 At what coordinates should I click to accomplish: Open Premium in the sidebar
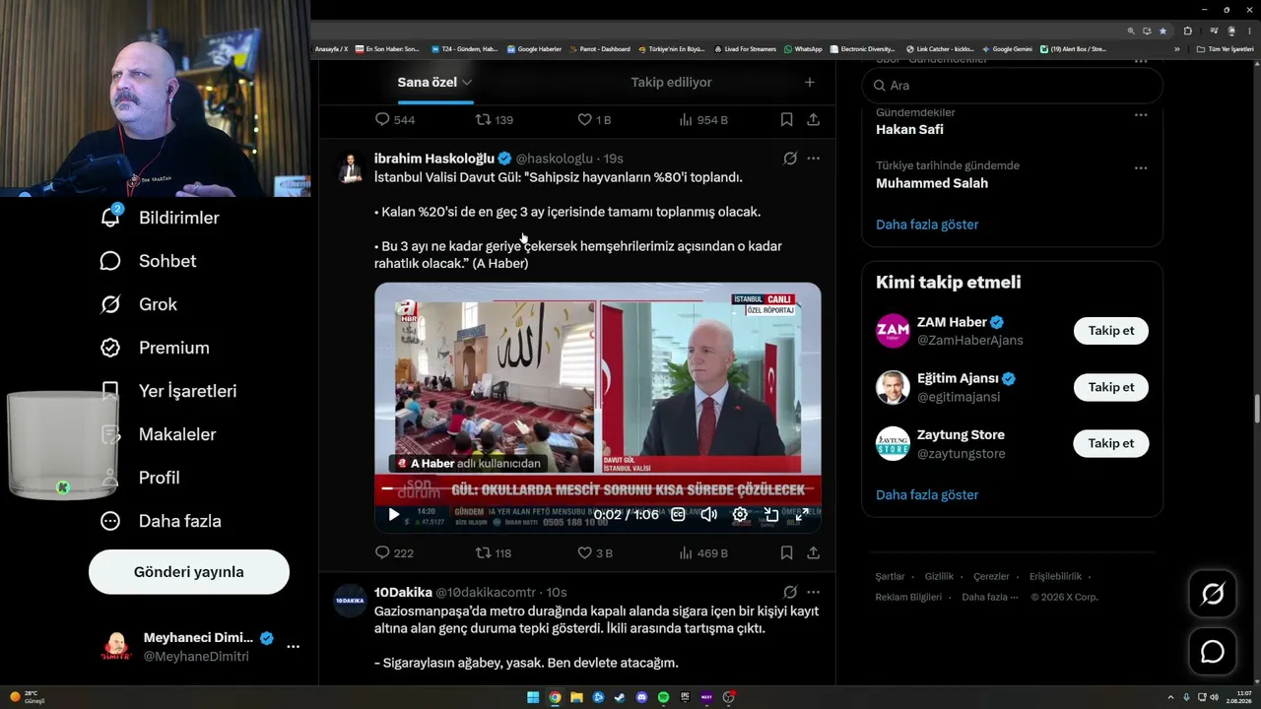pos(155,348)
